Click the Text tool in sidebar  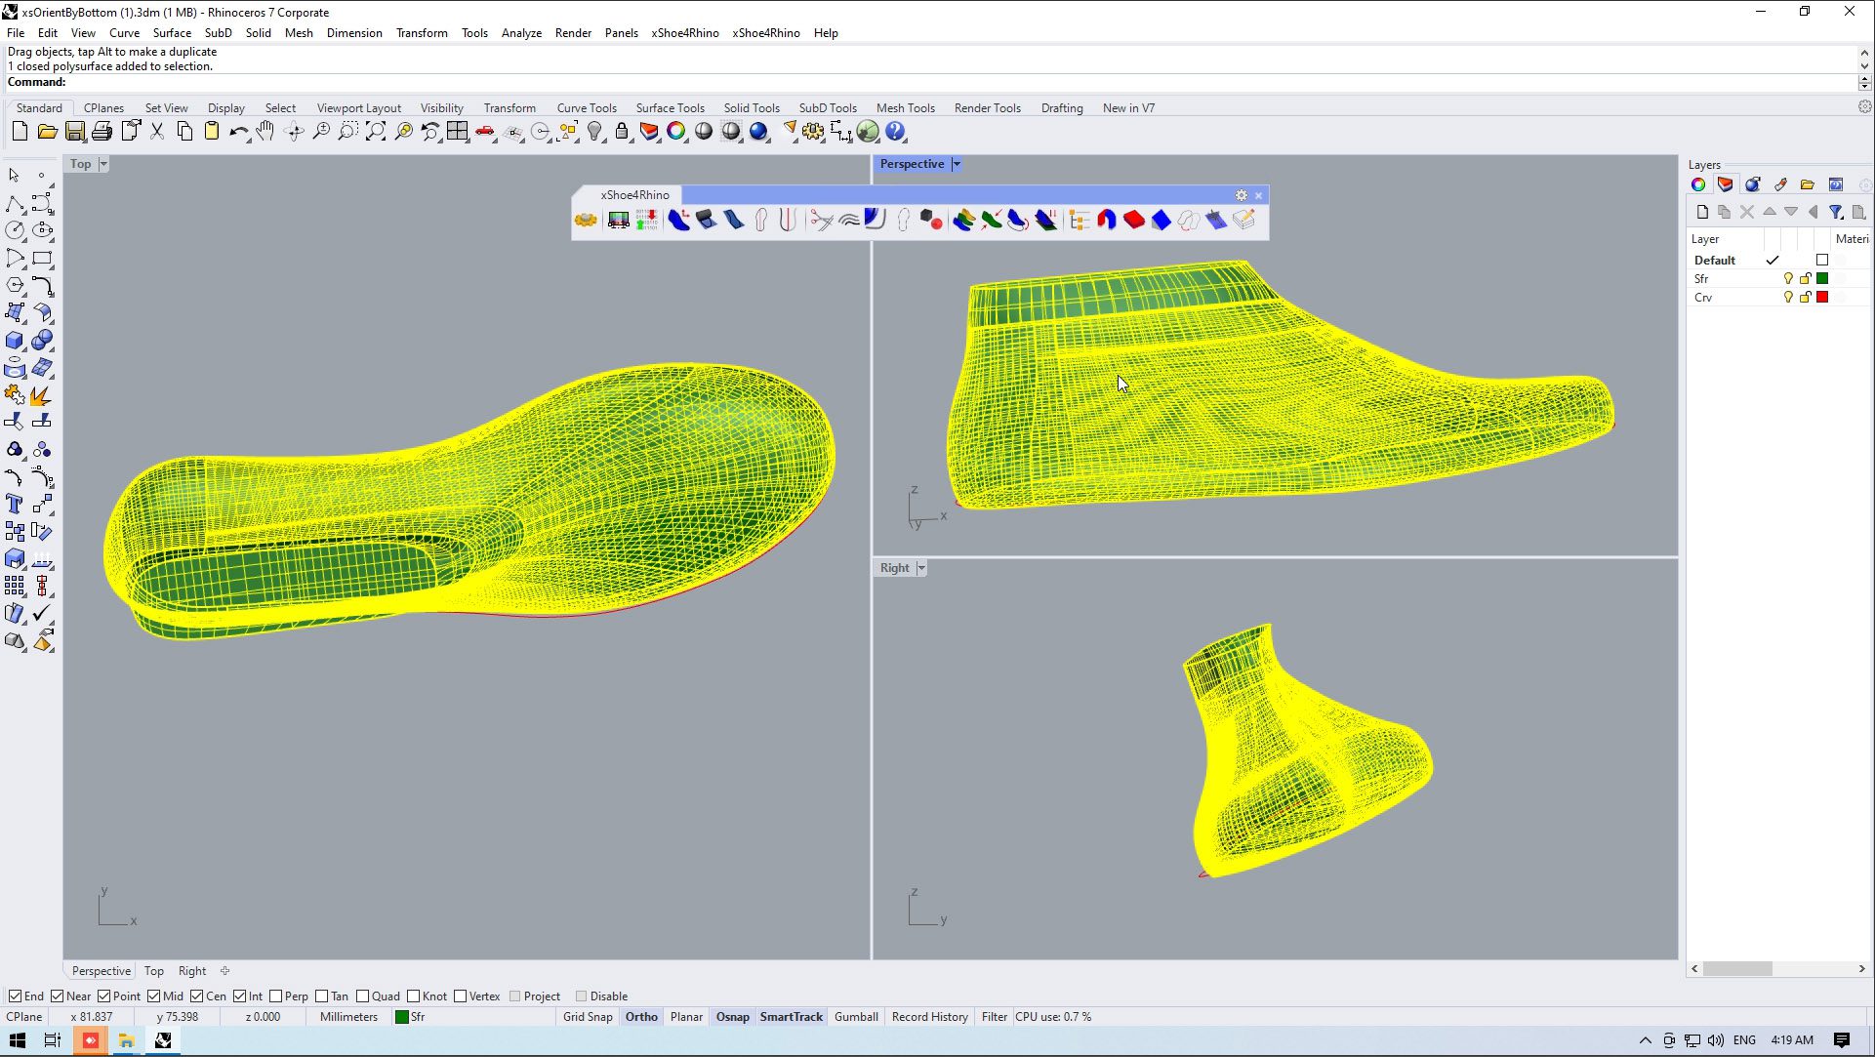[15, 505]
